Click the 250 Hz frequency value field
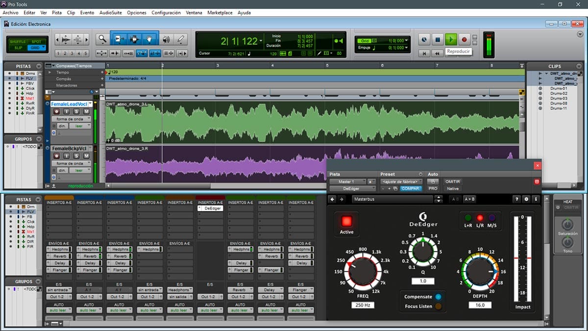588x331 pixels. point(363,306)
